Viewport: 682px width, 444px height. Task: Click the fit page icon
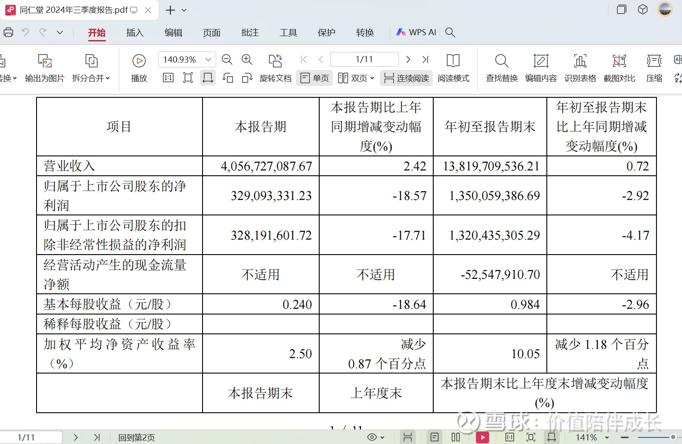tap(188, 78)
